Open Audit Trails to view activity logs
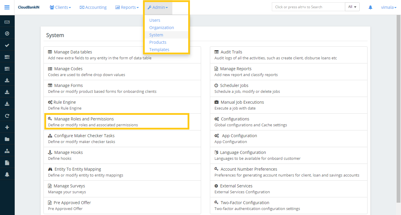Screen dimensions: 401x215 pyautogui.click(x=231, y=52)
